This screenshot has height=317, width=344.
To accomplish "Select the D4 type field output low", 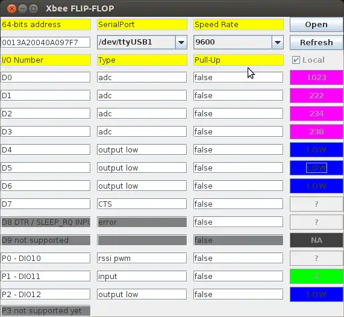I will click(142, 149).
